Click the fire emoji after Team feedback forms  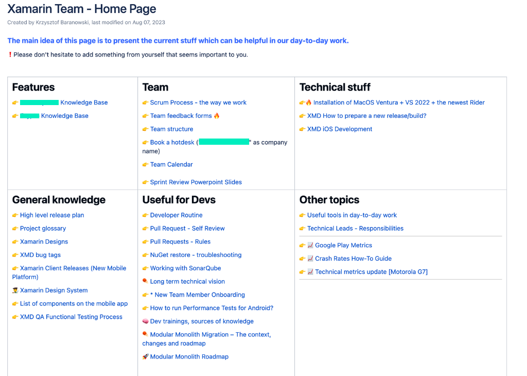click(217, 116)
